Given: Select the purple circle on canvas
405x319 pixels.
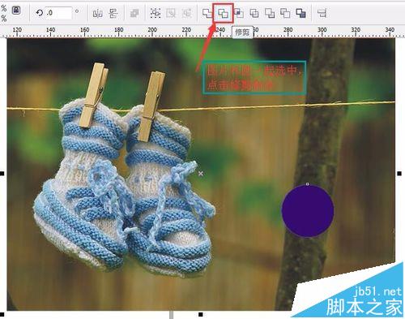Looking at the screenshot, I should (x=308, y=211).
